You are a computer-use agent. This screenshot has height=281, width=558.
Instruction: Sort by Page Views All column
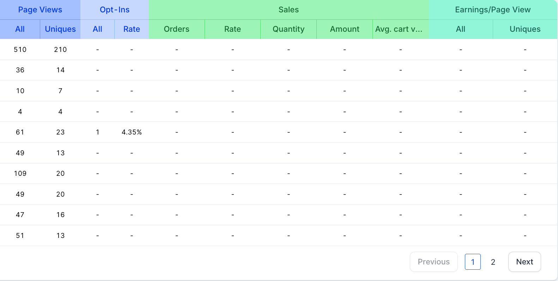tap(20, 29)
